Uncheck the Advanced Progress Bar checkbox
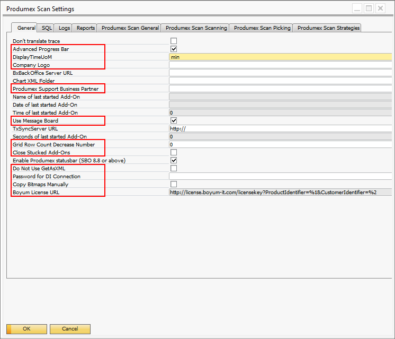Screen dimensions: 395x339 (174, 49)
